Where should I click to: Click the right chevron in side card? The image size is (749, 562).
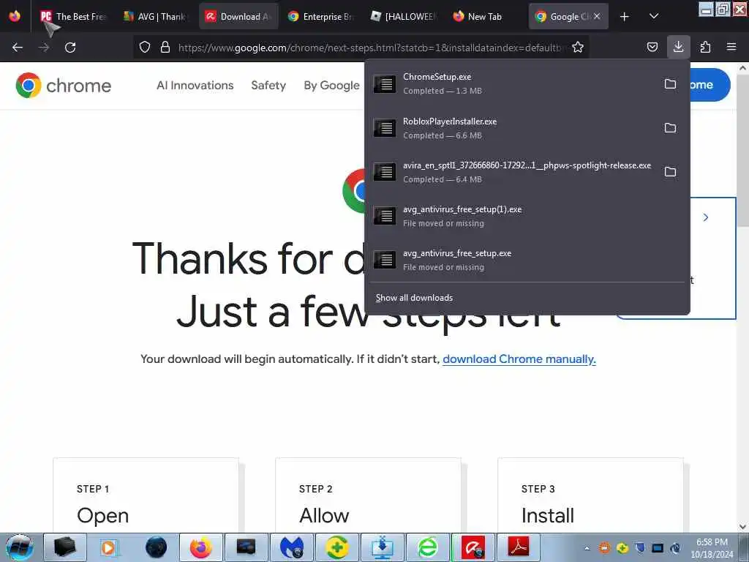(x=706, y=217)
